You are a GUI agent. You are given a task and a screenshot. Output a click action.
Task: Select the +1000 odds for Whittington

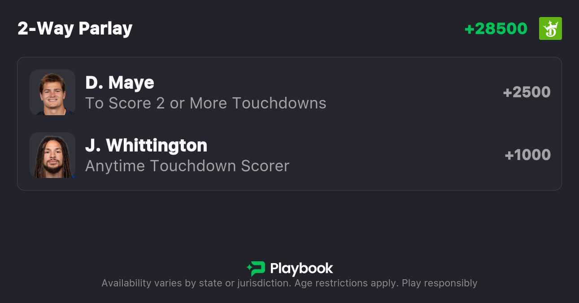pyautogui.click(x=527, y=155)
